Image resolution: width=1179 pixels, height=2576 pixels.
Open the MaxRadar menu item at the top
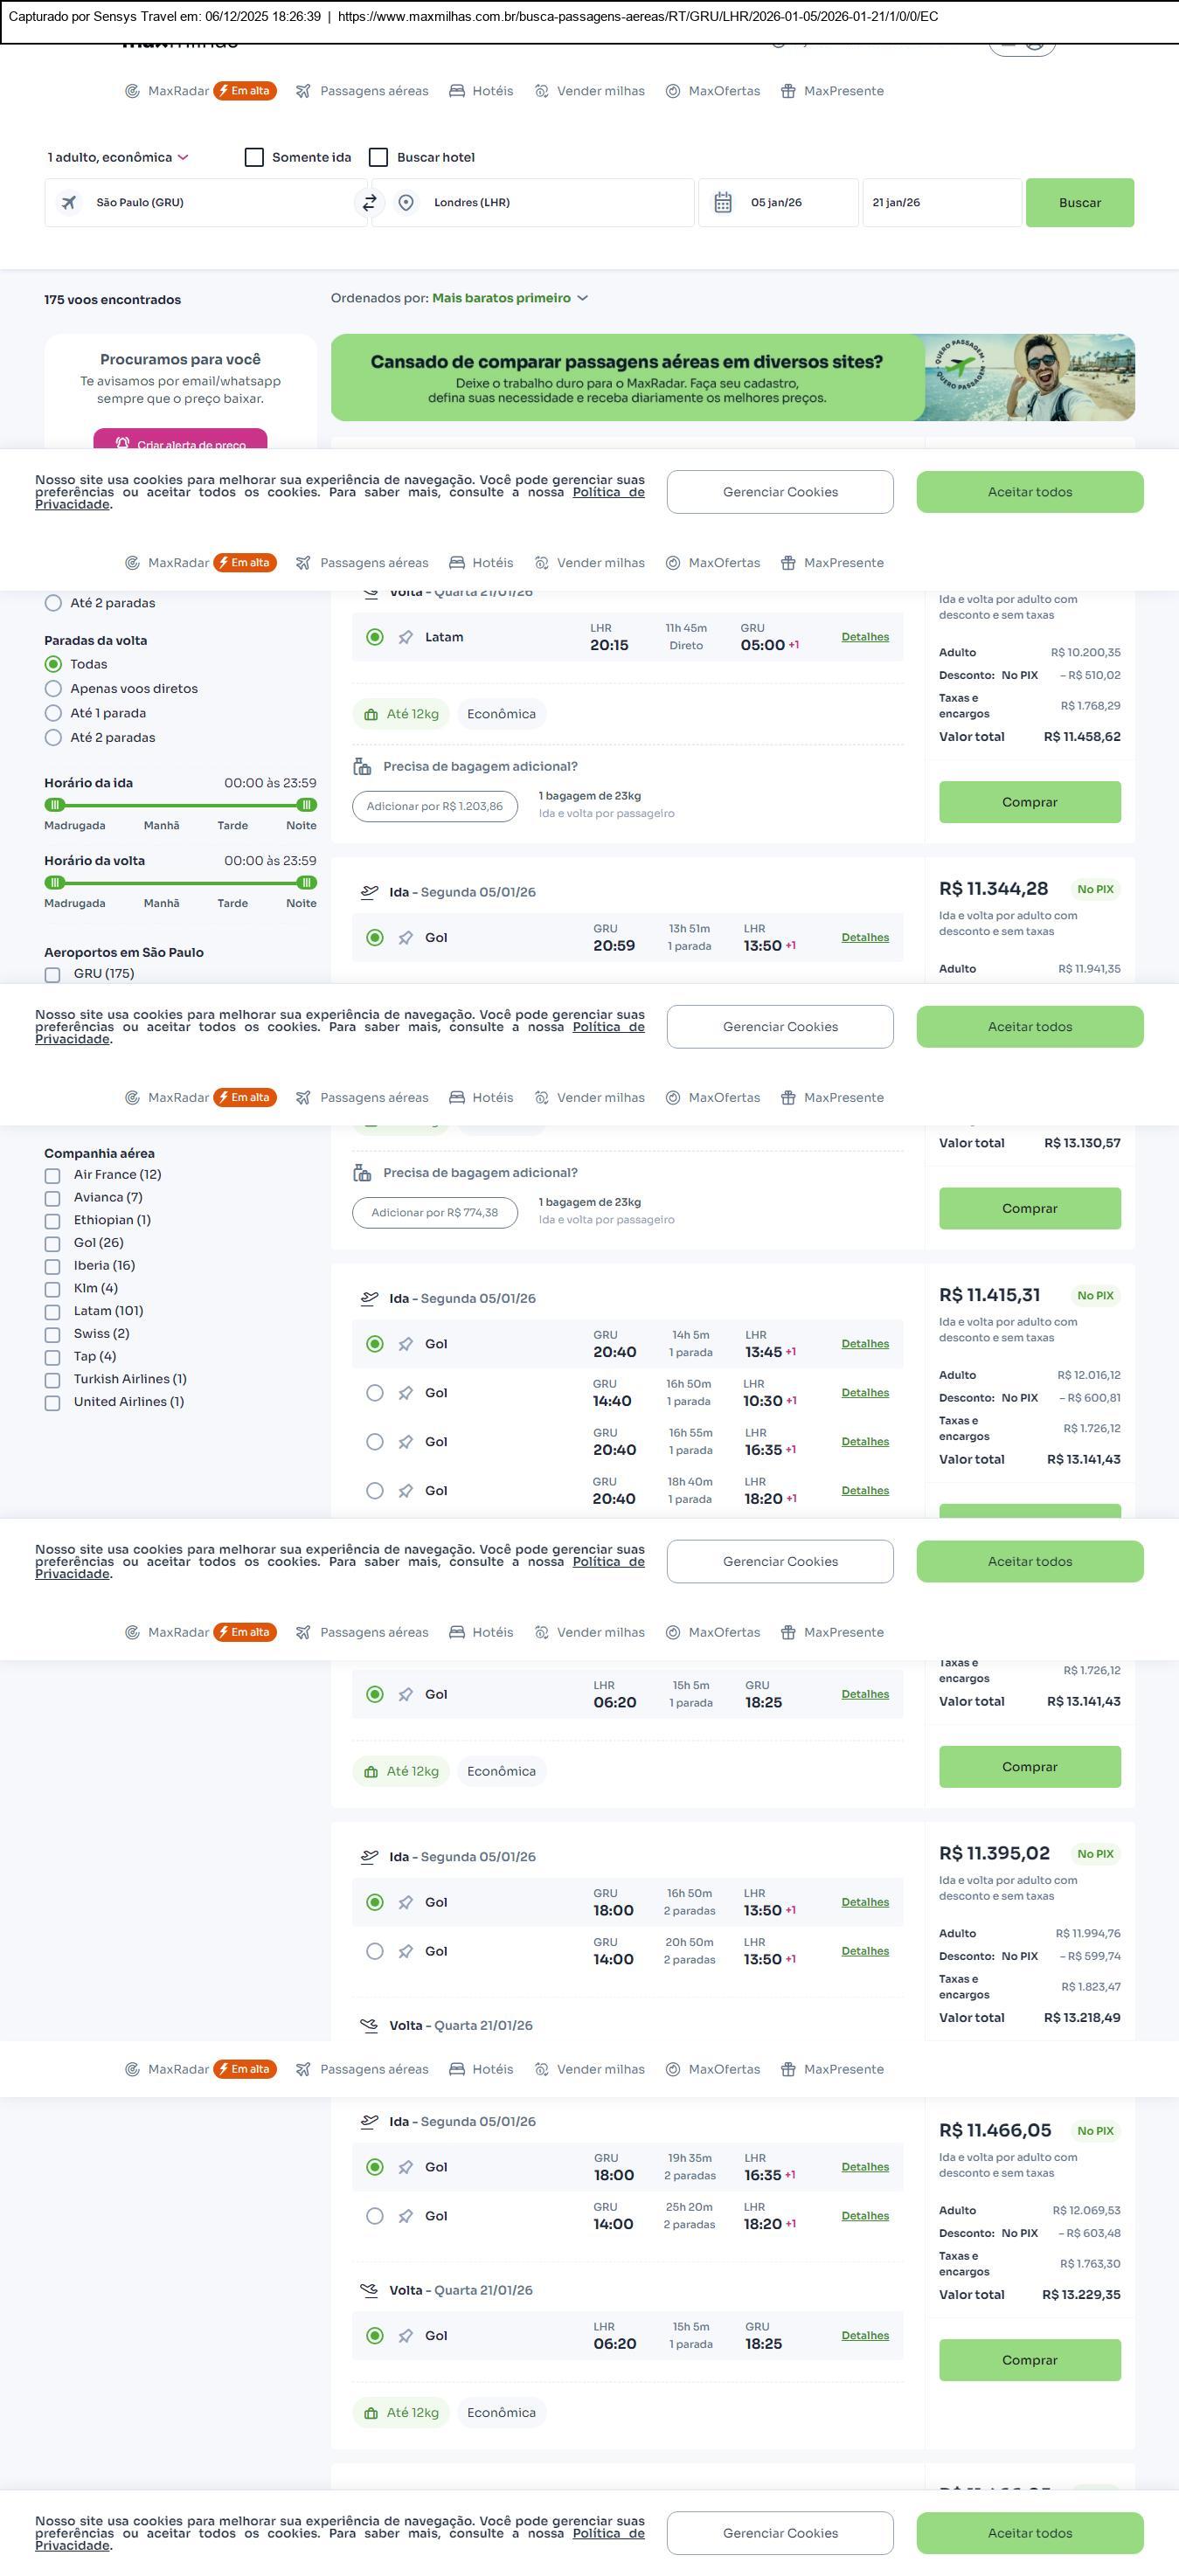tap(168, 91)
